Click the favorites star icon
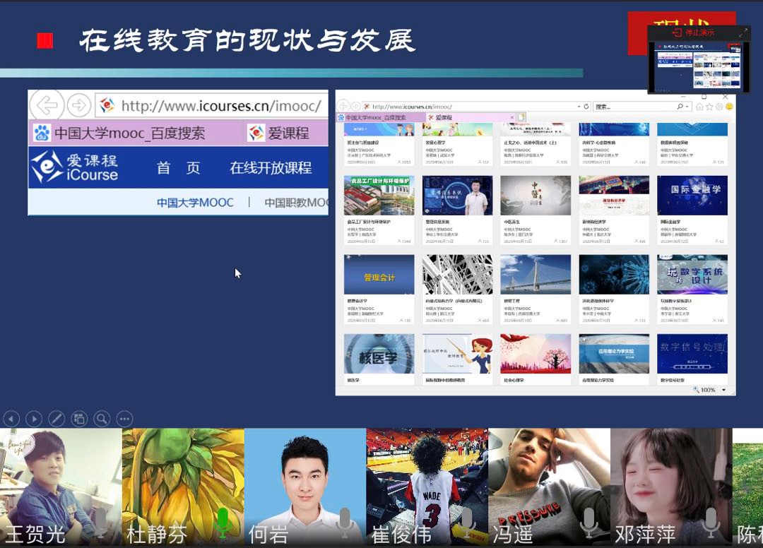This screenshot has height=548, width=763. (x=709, y=107)
